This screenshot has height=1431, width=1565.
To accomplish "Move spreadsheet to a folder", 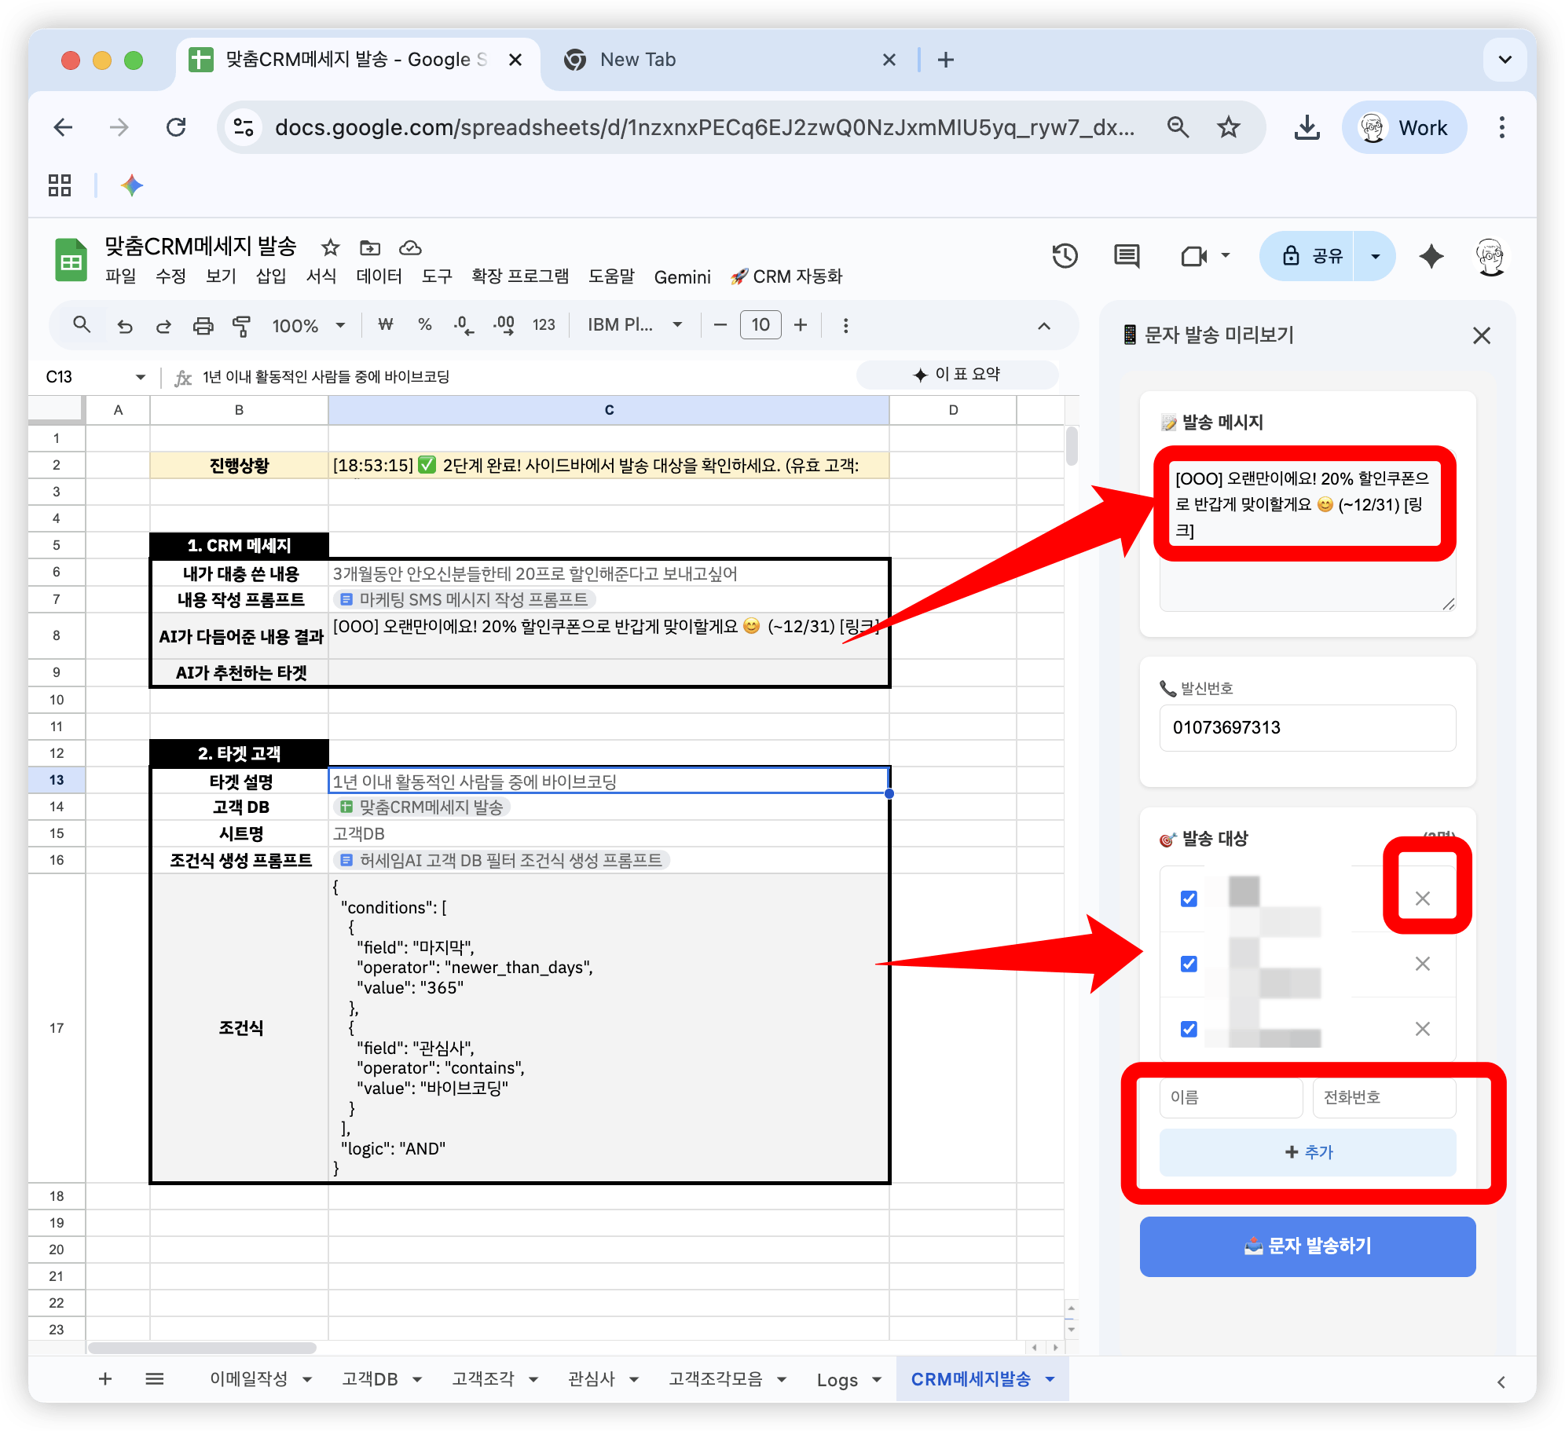I will [369, 247].
